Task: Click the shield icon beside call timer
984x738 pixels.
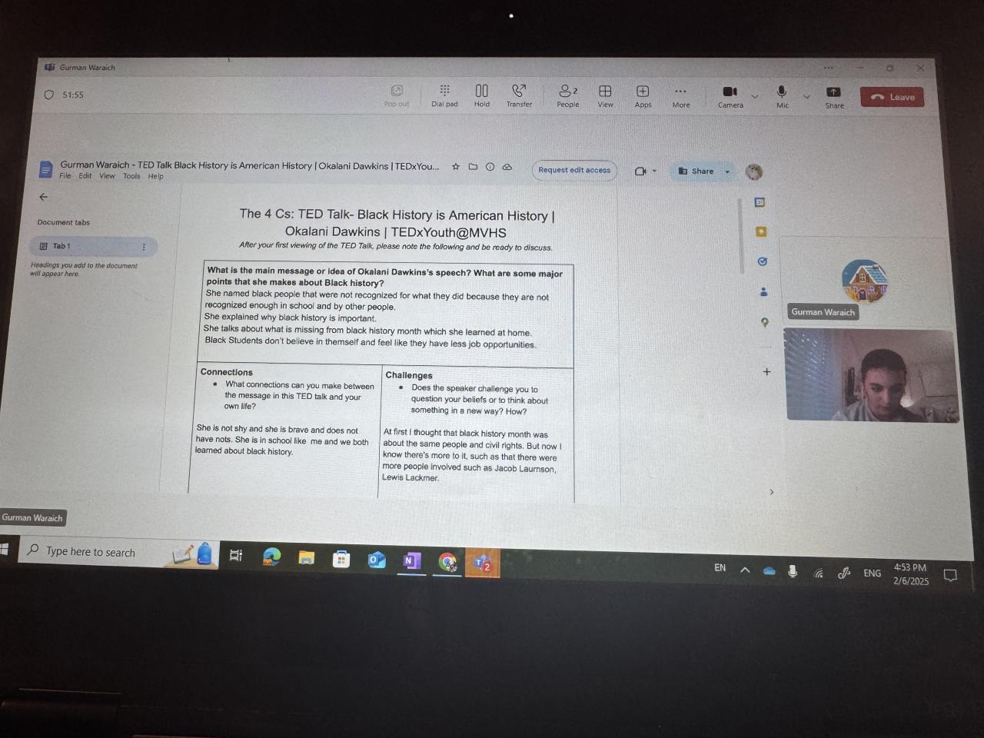Action: coord(49,95)
